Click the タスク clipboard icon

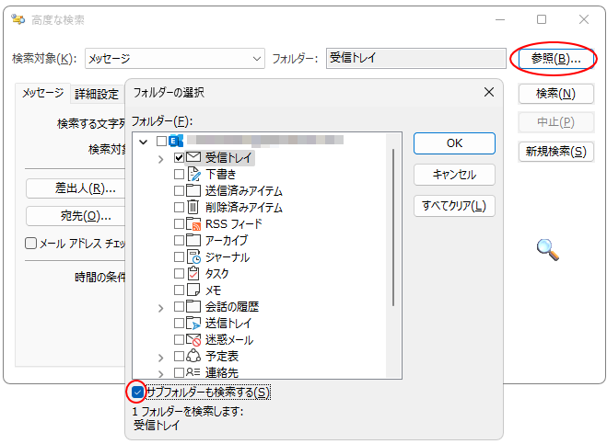pos(193,273)
